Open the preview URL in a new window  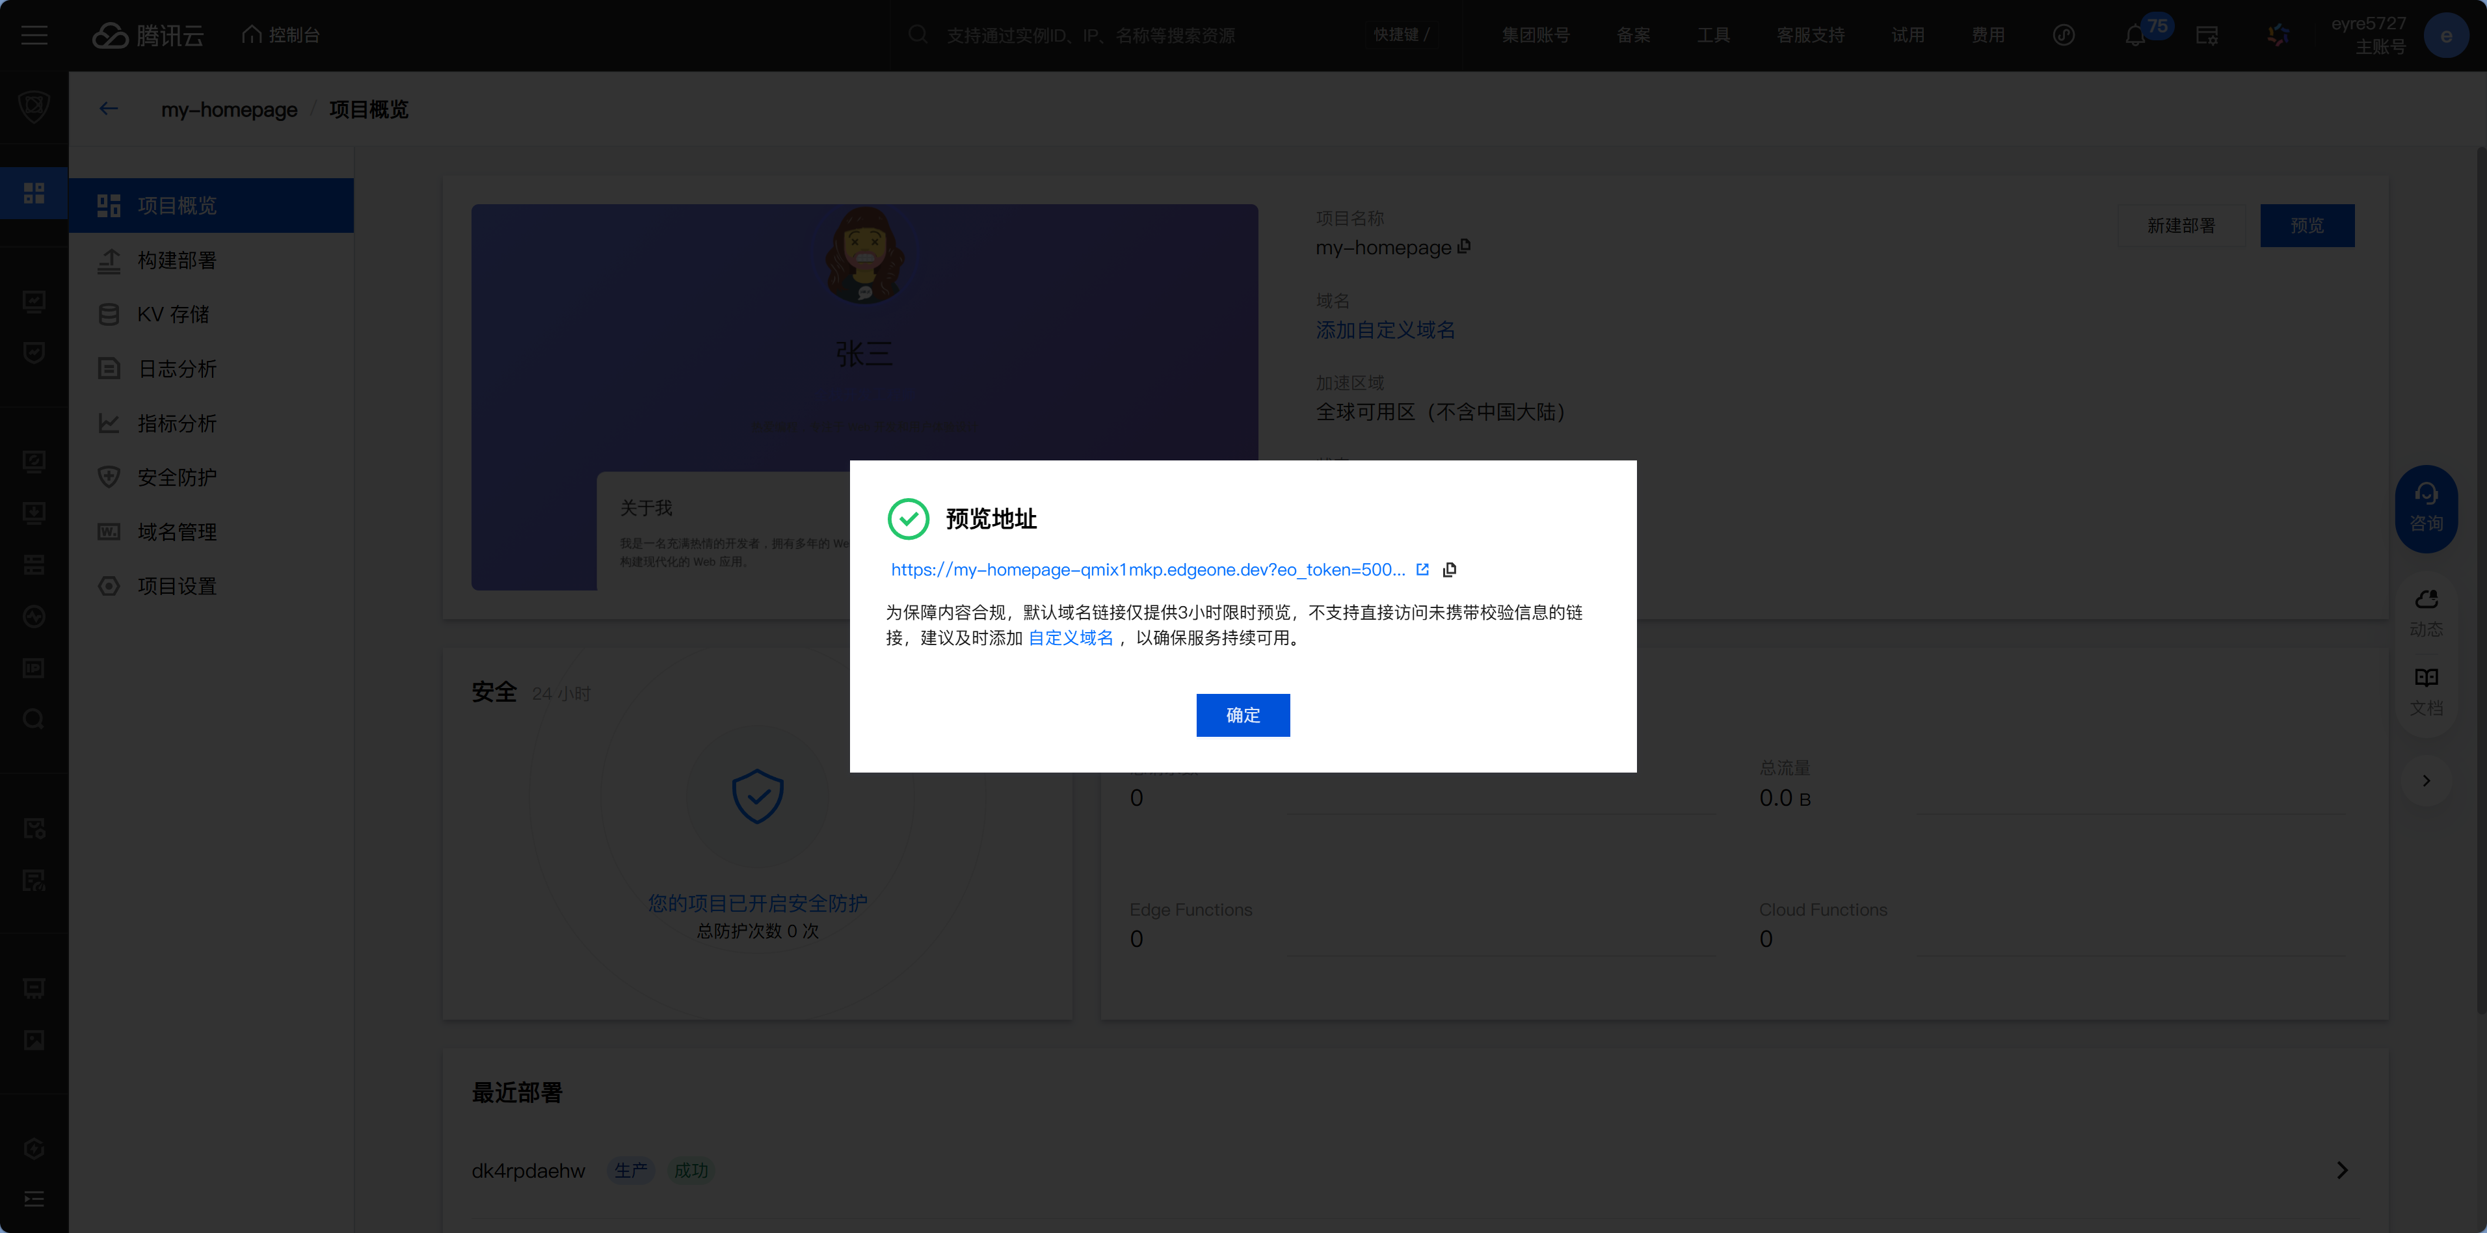point(1422,570)
